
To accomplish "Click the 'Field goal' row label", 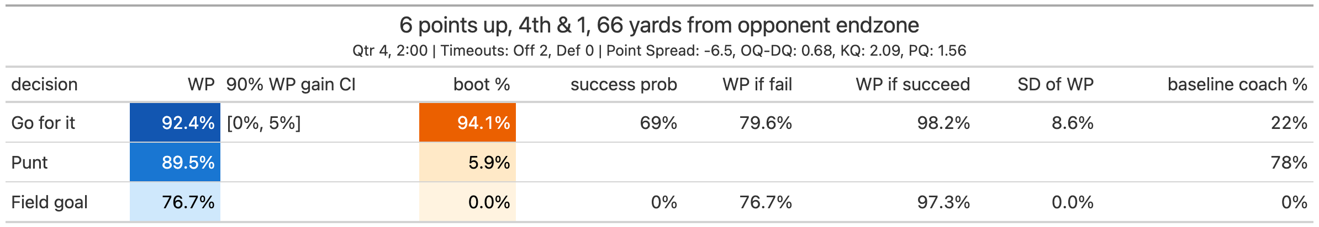I will [x=50, y=202].
